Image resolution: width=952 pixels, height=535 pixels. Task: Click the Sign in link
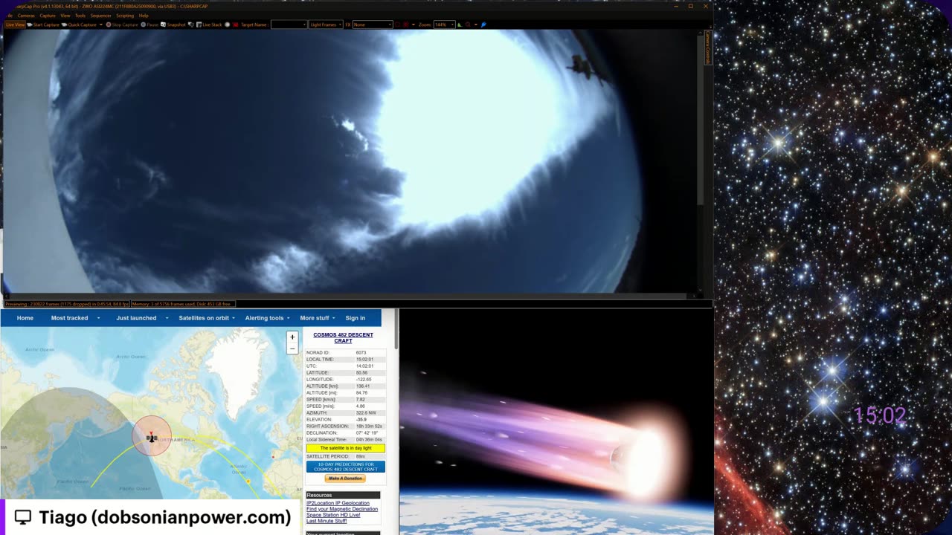coord(356,318)
